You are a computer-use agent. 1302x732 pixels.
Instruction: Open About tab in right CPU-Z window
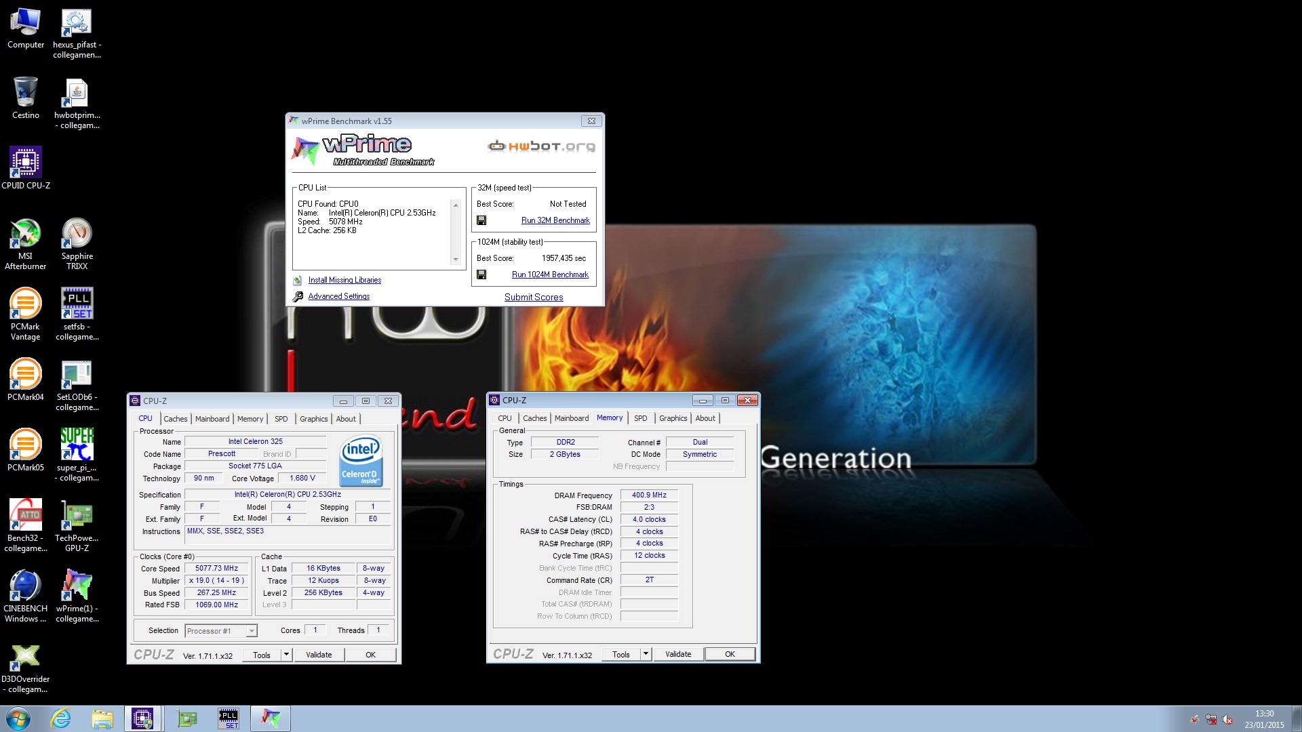(705, 418)
